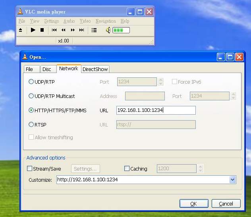Screen dimensions: 251x217
Task: Click the HTTP URL input field
Action: (x=156, y=110)
